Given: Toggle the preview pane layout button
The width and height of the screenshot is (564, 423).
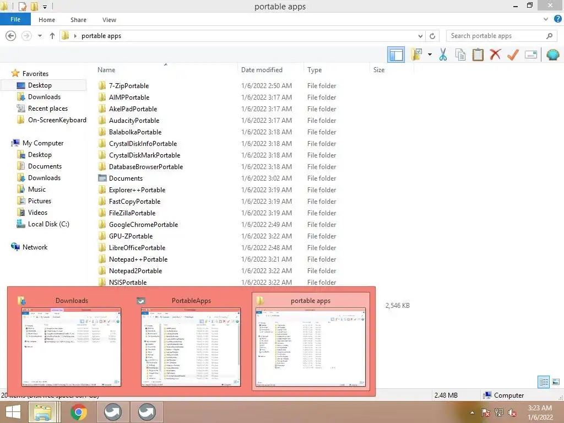Looking at the screenshot, I should coord(396,55).
